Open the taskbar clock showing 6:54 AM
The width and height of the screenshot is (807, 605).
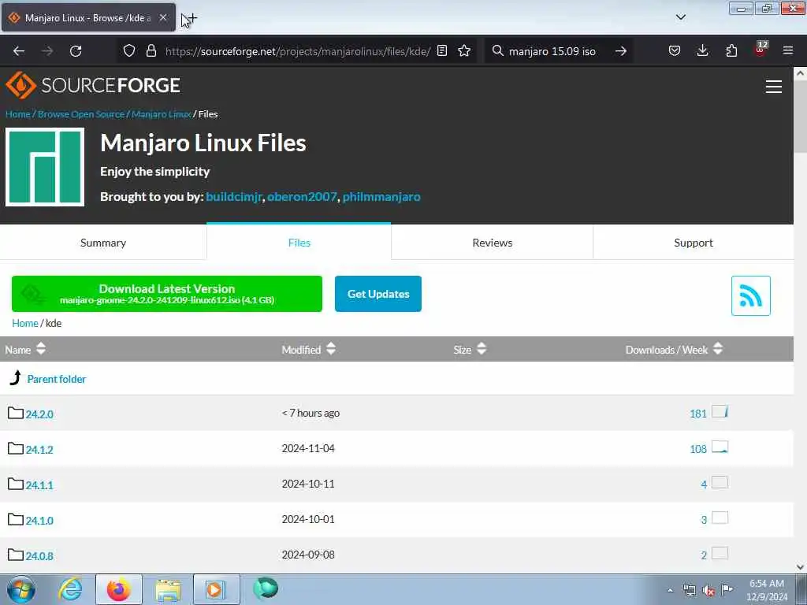tap(766, 590)
